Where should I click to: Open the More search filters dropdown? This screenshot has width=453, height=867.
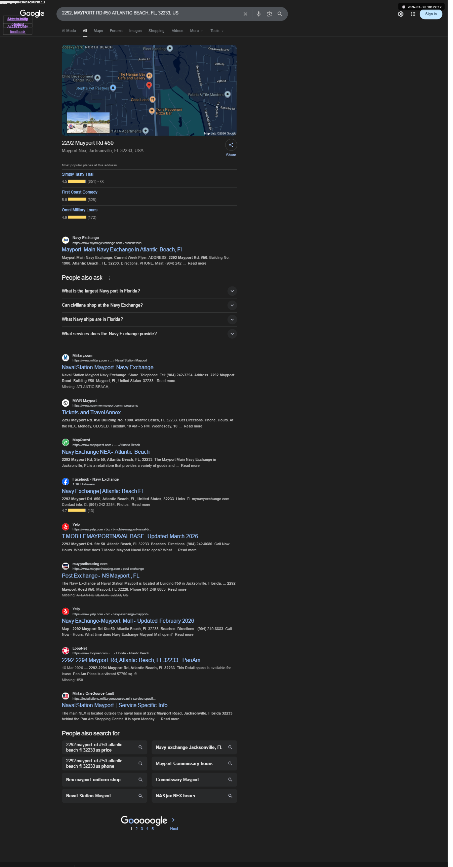pyautogui.click(x=196, y=31)
